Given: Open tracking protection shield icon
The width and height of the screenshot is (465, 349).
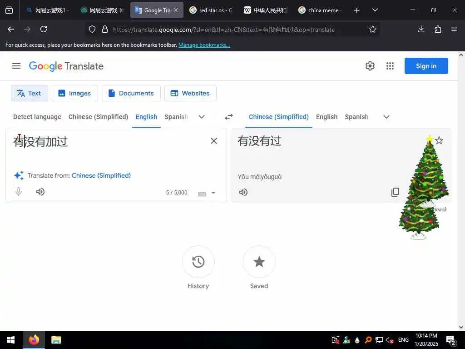Looking at the screenshot, I should click(x=92, y=30).
